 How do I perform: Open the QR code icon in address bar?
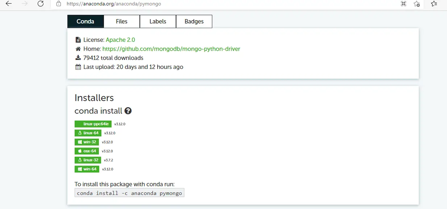point(403,4)
